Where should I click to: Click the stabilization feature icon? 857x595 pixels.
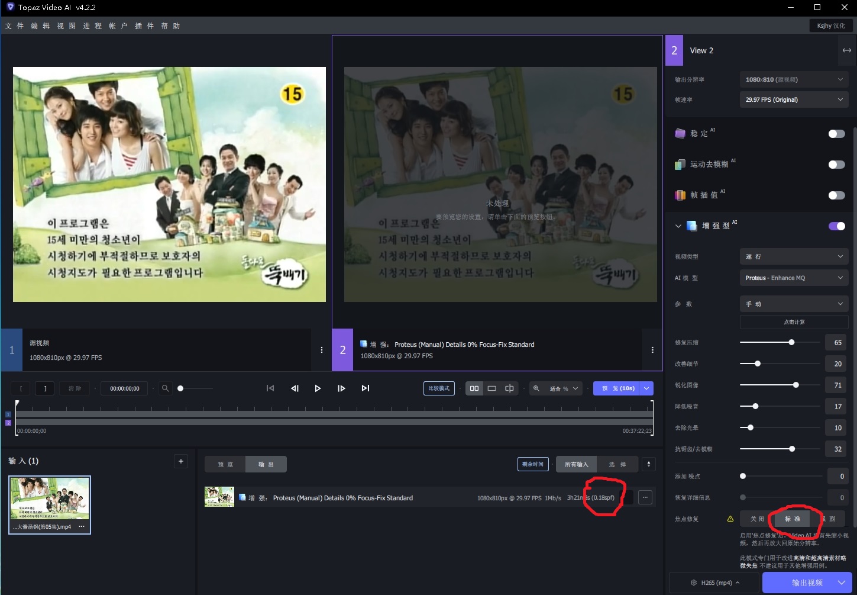point(680,133)
